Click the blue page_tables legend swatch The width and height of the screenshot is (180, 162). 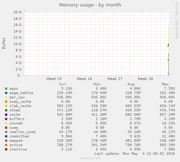pos(6,93)
